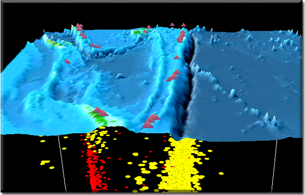
Task: Select the dark deep ocean trench
Action: (x=187, y=87)
